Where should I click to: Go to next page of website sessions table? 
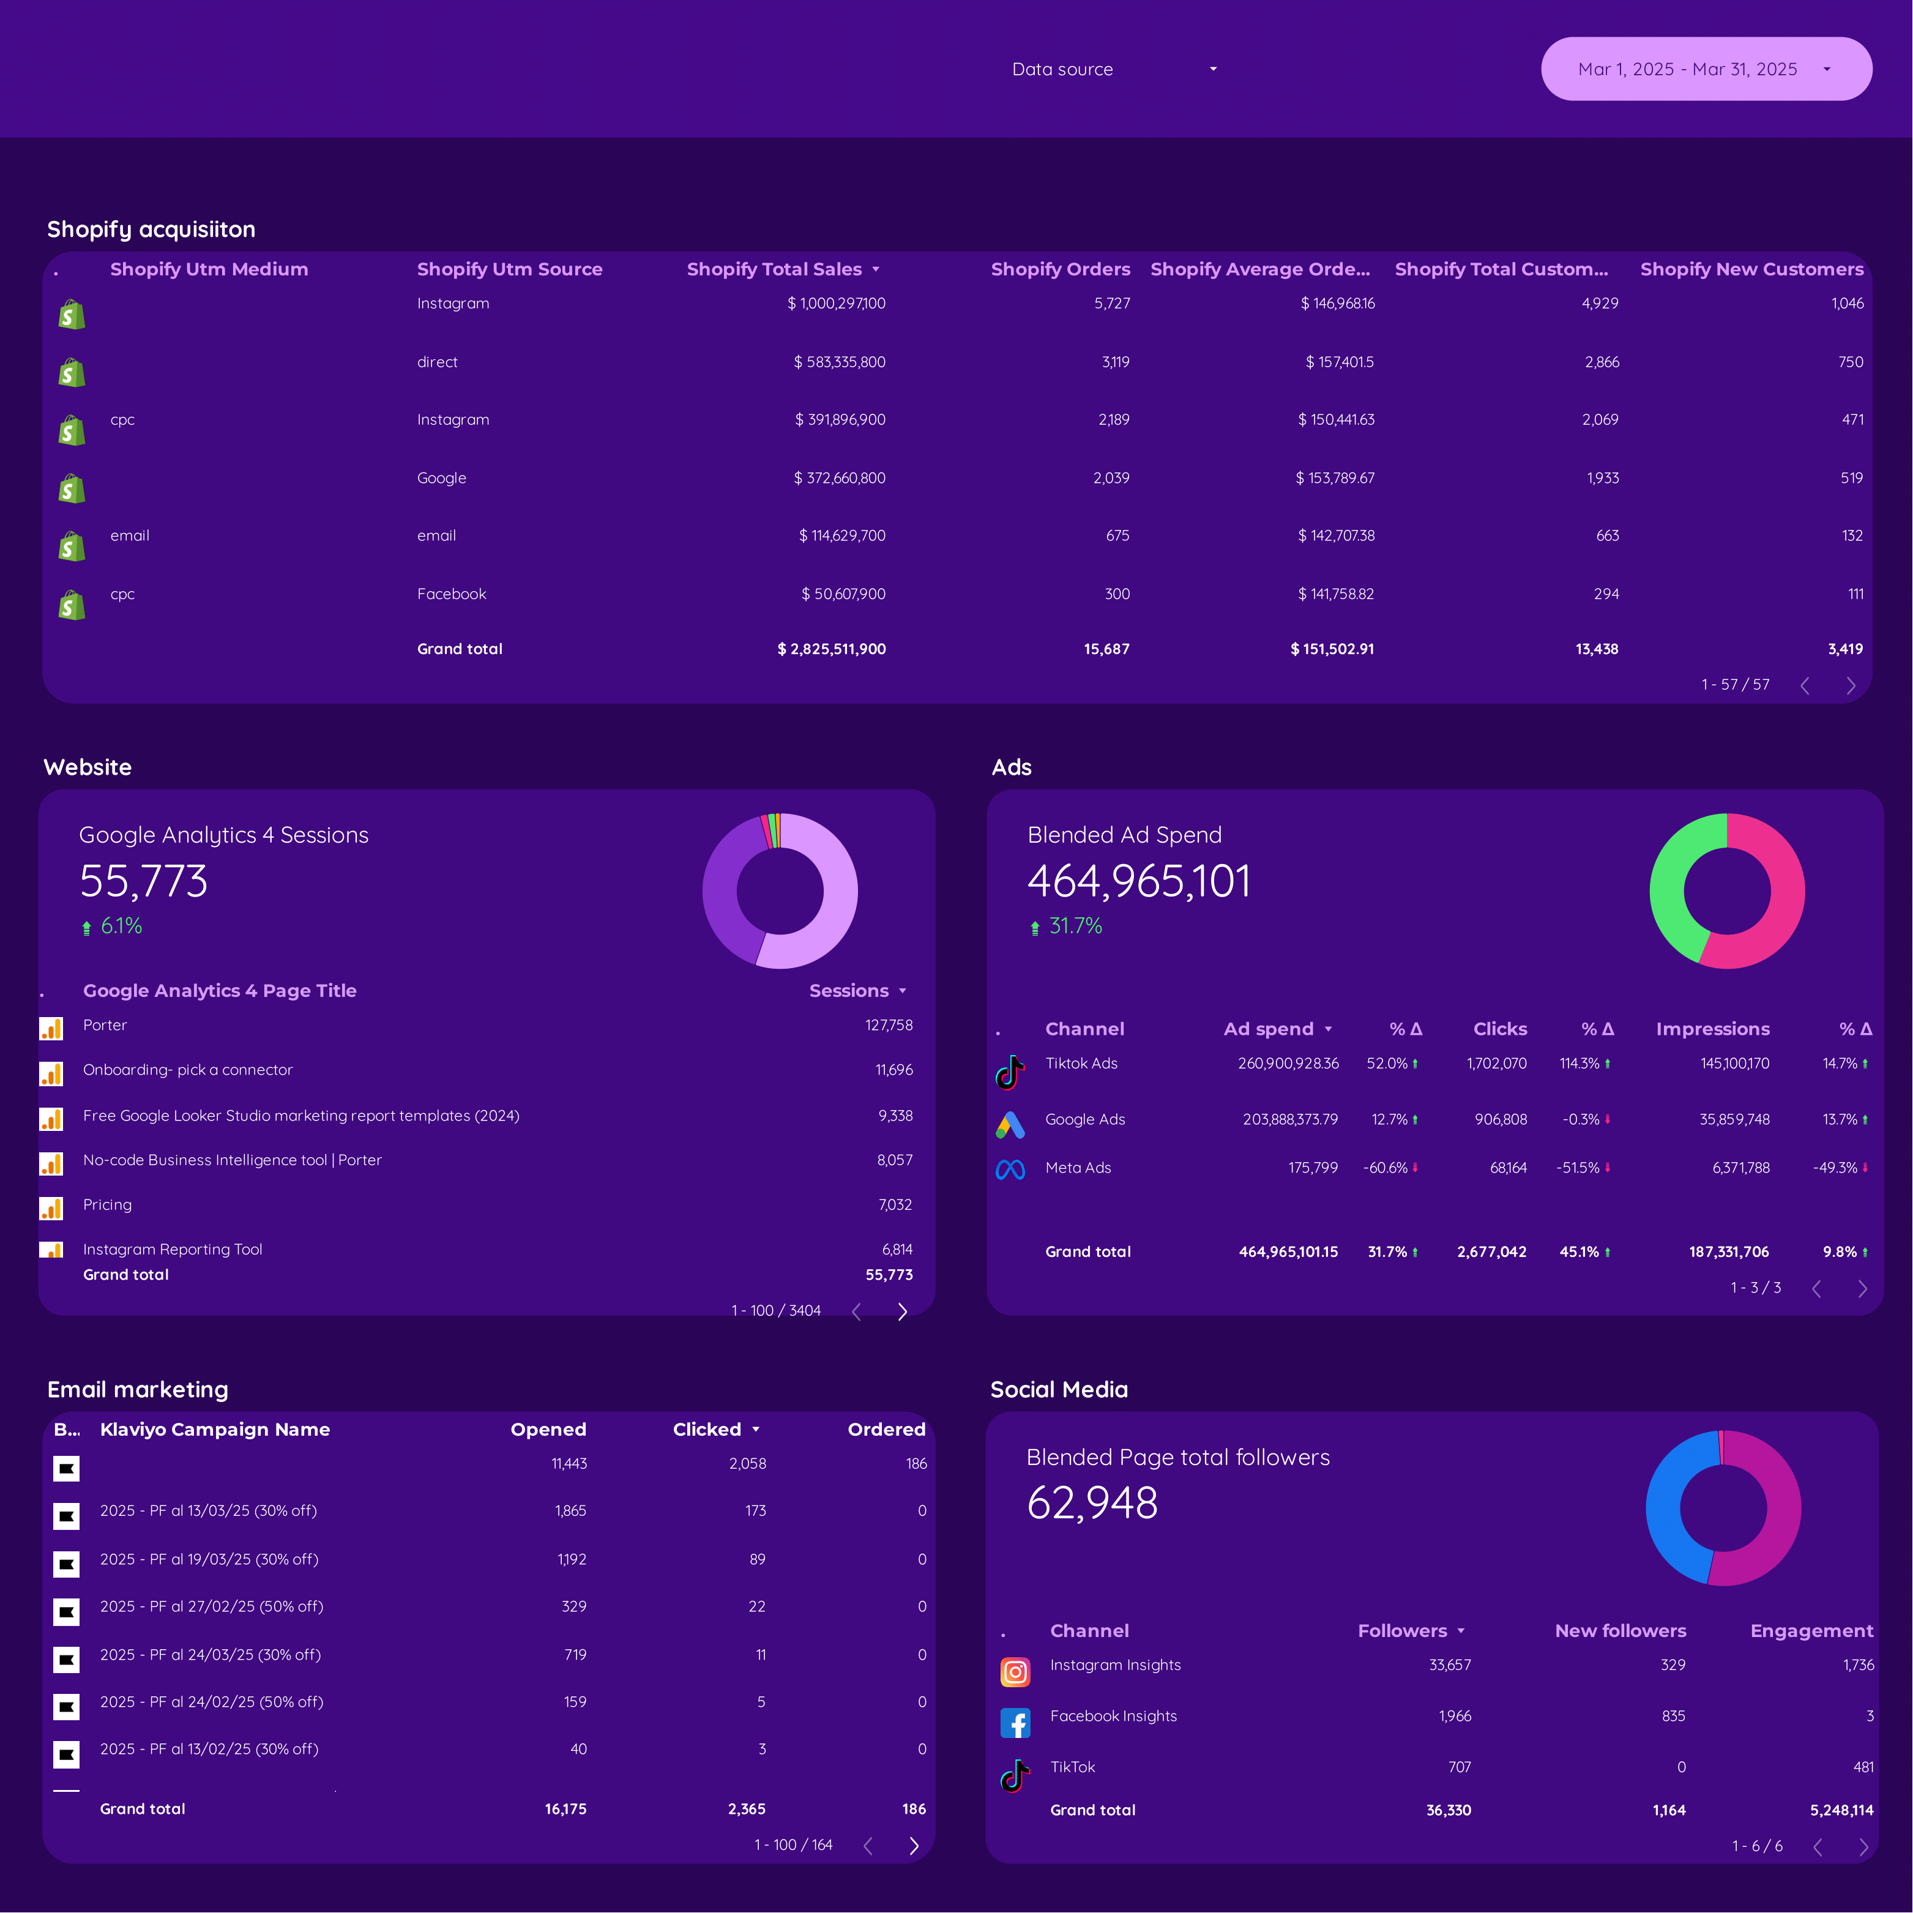[902, 1311]
